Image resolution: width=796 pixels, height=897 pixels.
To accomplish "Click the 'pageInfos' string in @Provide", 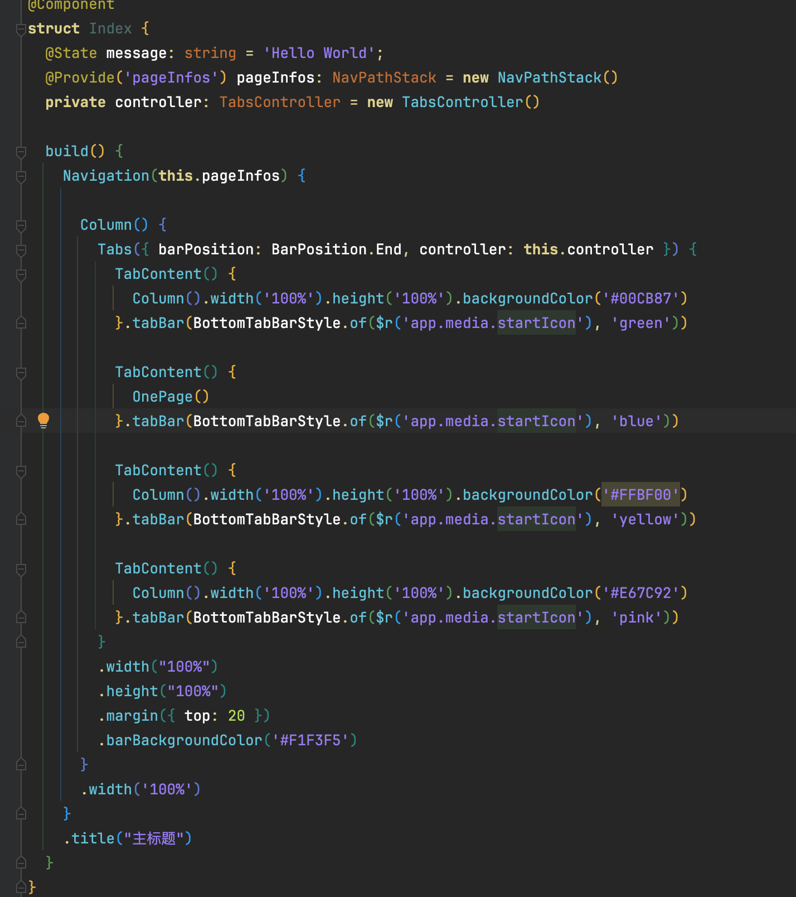I will [x=171, y=78].
